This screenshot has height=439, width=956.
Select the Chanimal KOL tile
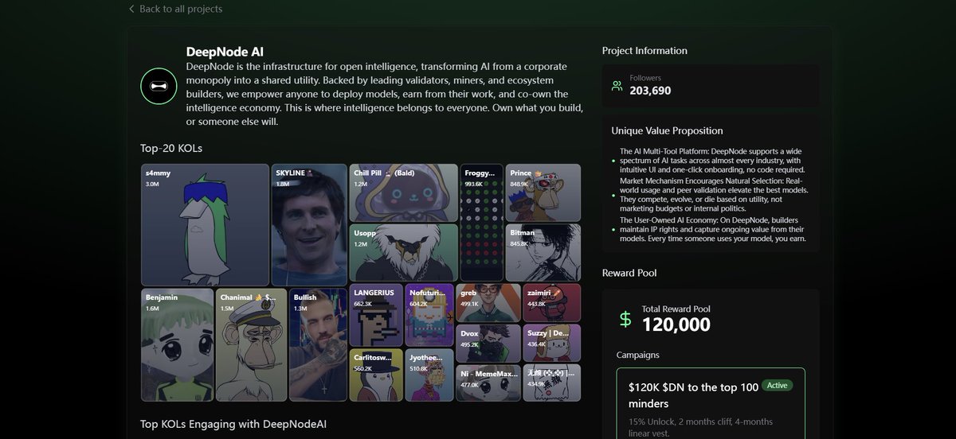[251, 344]
